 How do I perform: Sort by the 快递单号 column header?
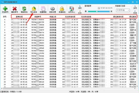[x=38, y=17]
